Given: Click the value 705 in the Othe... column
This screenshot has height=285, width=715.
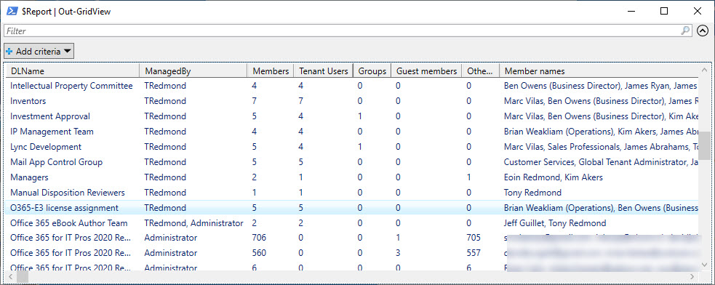Looking at the screenshot, I should pyautogui.click(x=474, y=238).
